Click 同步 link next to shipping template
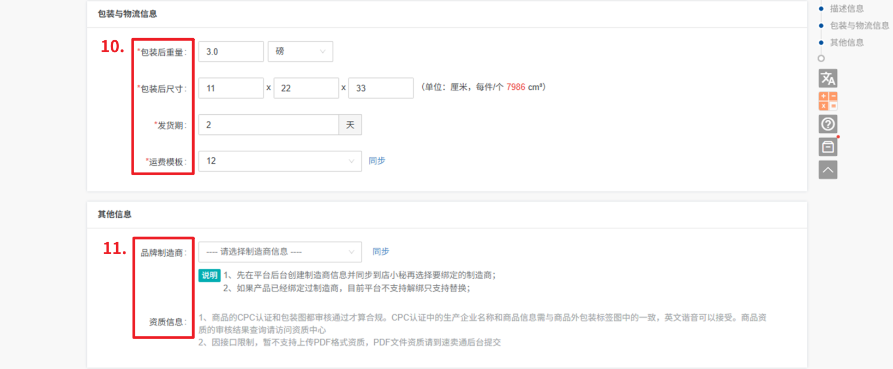This screenshot has width=893, height=369. 377,161
